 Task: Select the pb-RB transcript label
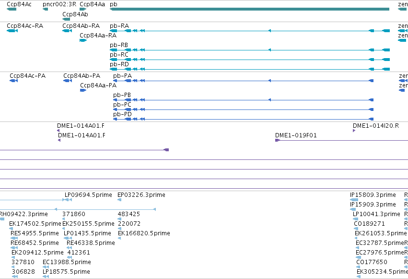point(119,45)
